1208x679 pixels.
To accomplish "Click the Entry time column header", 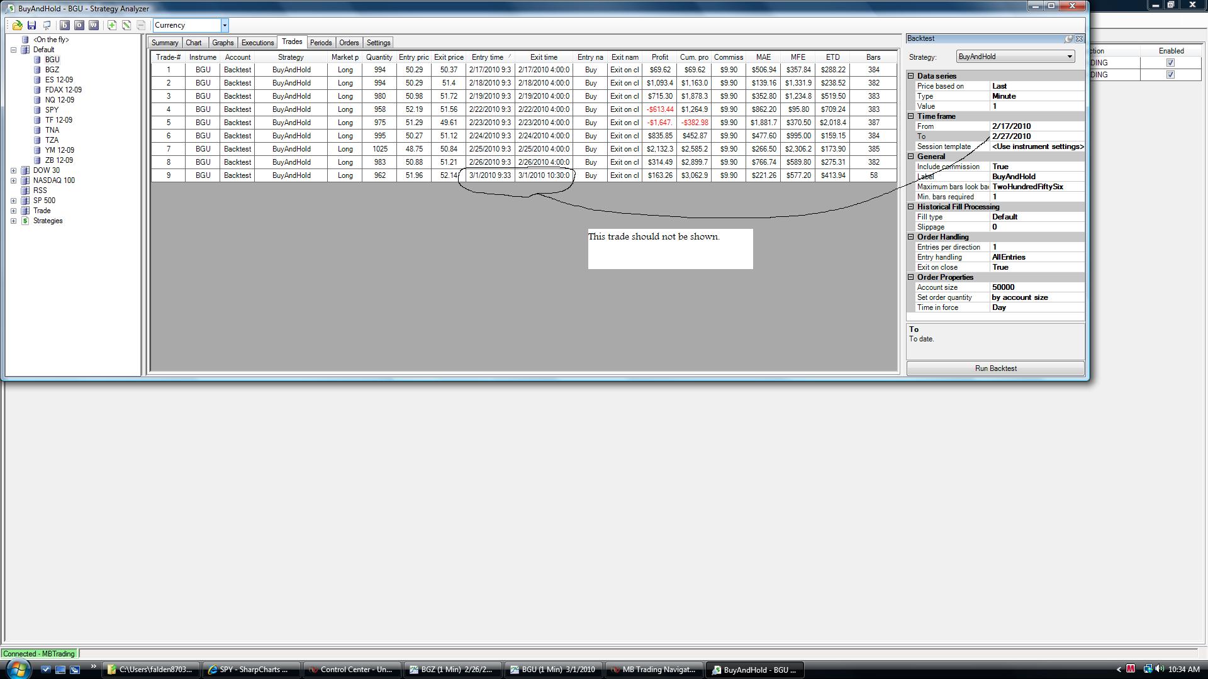I will [x=488, y=57].
